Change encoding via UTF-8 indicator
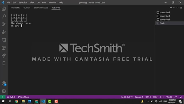The image size is (184, 104). [148, 97]
